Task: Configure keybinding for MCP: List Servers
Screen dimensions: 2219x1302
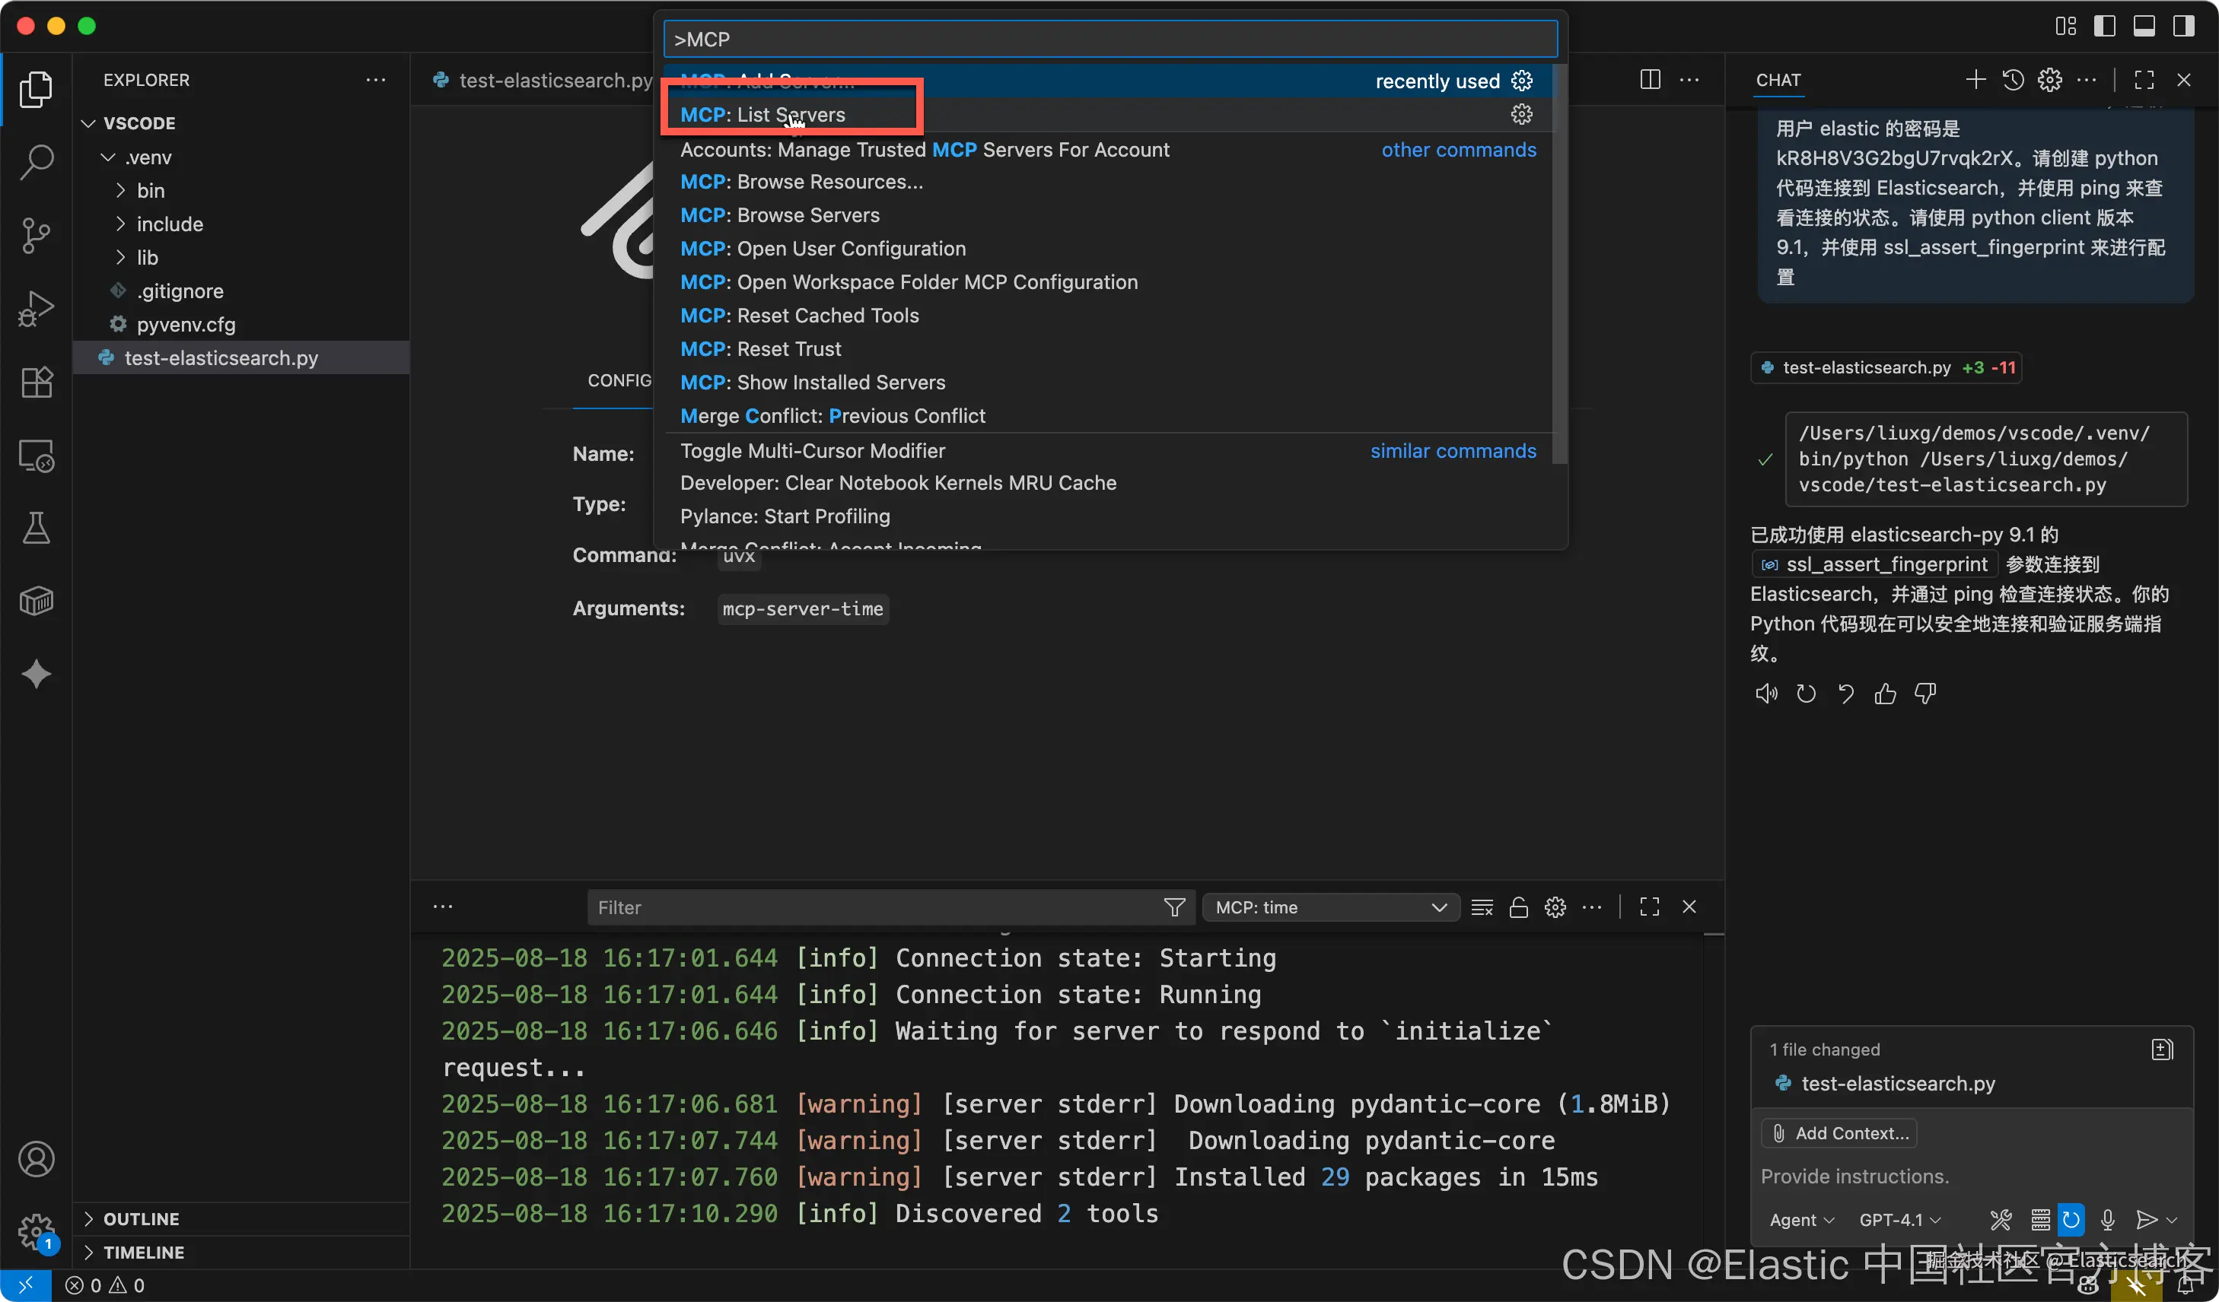Action: click(x=1522, y=114)
